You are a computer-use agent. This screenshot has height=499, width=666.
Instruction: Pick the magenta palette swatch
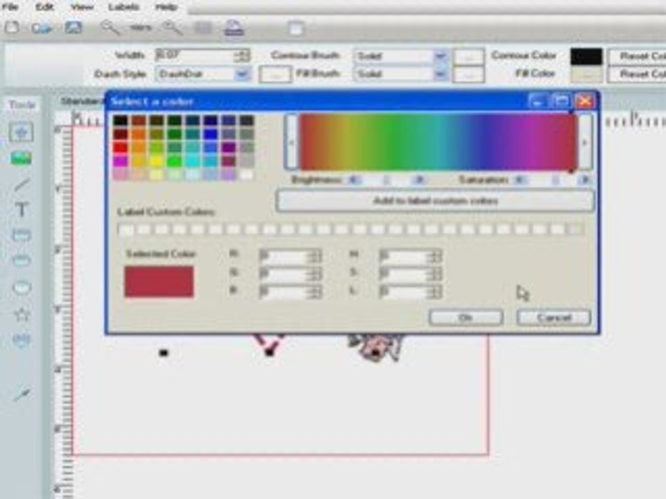click(x=121, y=161)
